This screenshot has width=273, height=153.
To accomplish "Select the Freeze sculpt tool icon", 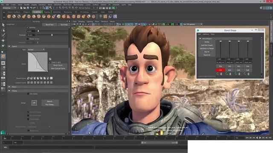I will click(x=93, y=17).
